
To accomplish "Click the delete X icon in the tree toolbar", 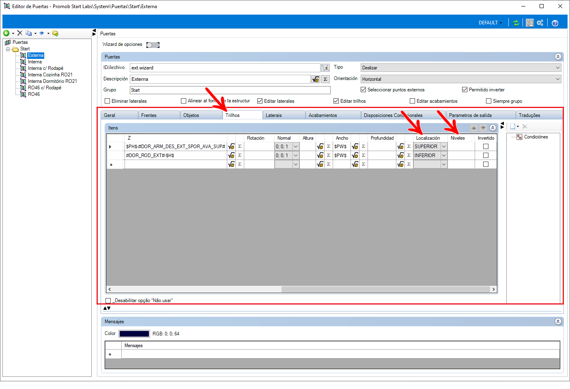I will 19,33.
